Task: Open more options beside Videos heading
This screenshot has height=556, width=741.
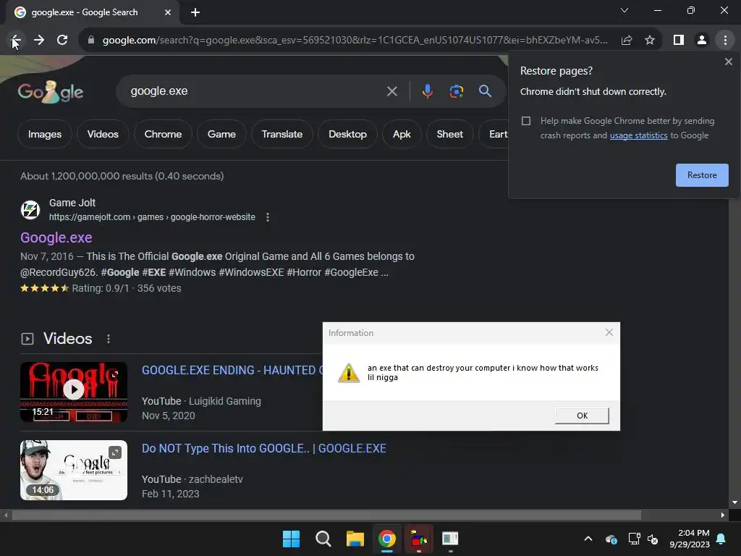Action: coord(109,339)
